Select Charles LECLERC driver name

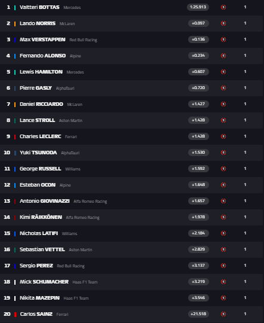tap(41, 136)
